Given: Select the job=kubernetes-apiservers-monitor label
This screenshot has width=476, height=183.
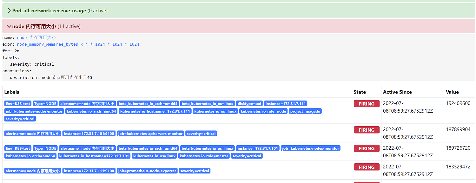Looking at the screenshot, I should [x=150, y=134].
